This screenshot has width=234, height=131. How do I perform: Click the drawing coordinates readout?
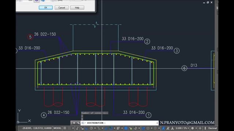pyautogui.click(x=37, y=128)
